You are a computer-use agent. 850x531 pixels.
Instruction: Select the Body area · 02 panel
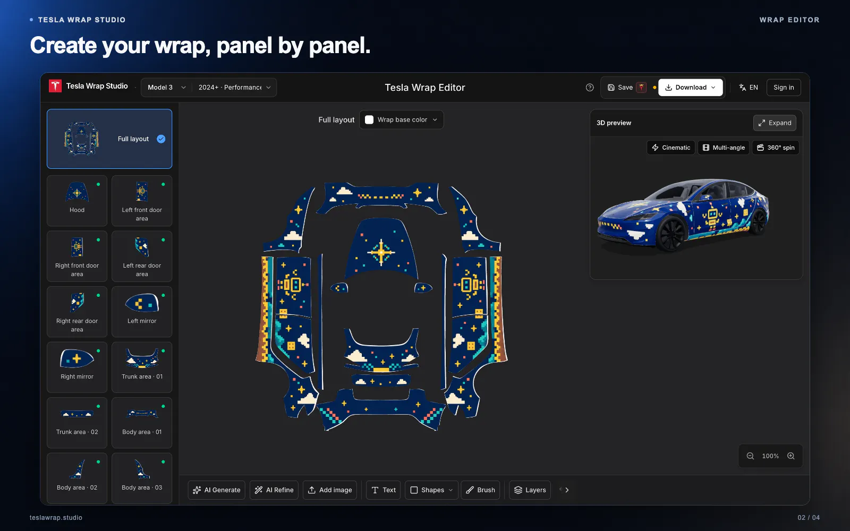point(77,478)
